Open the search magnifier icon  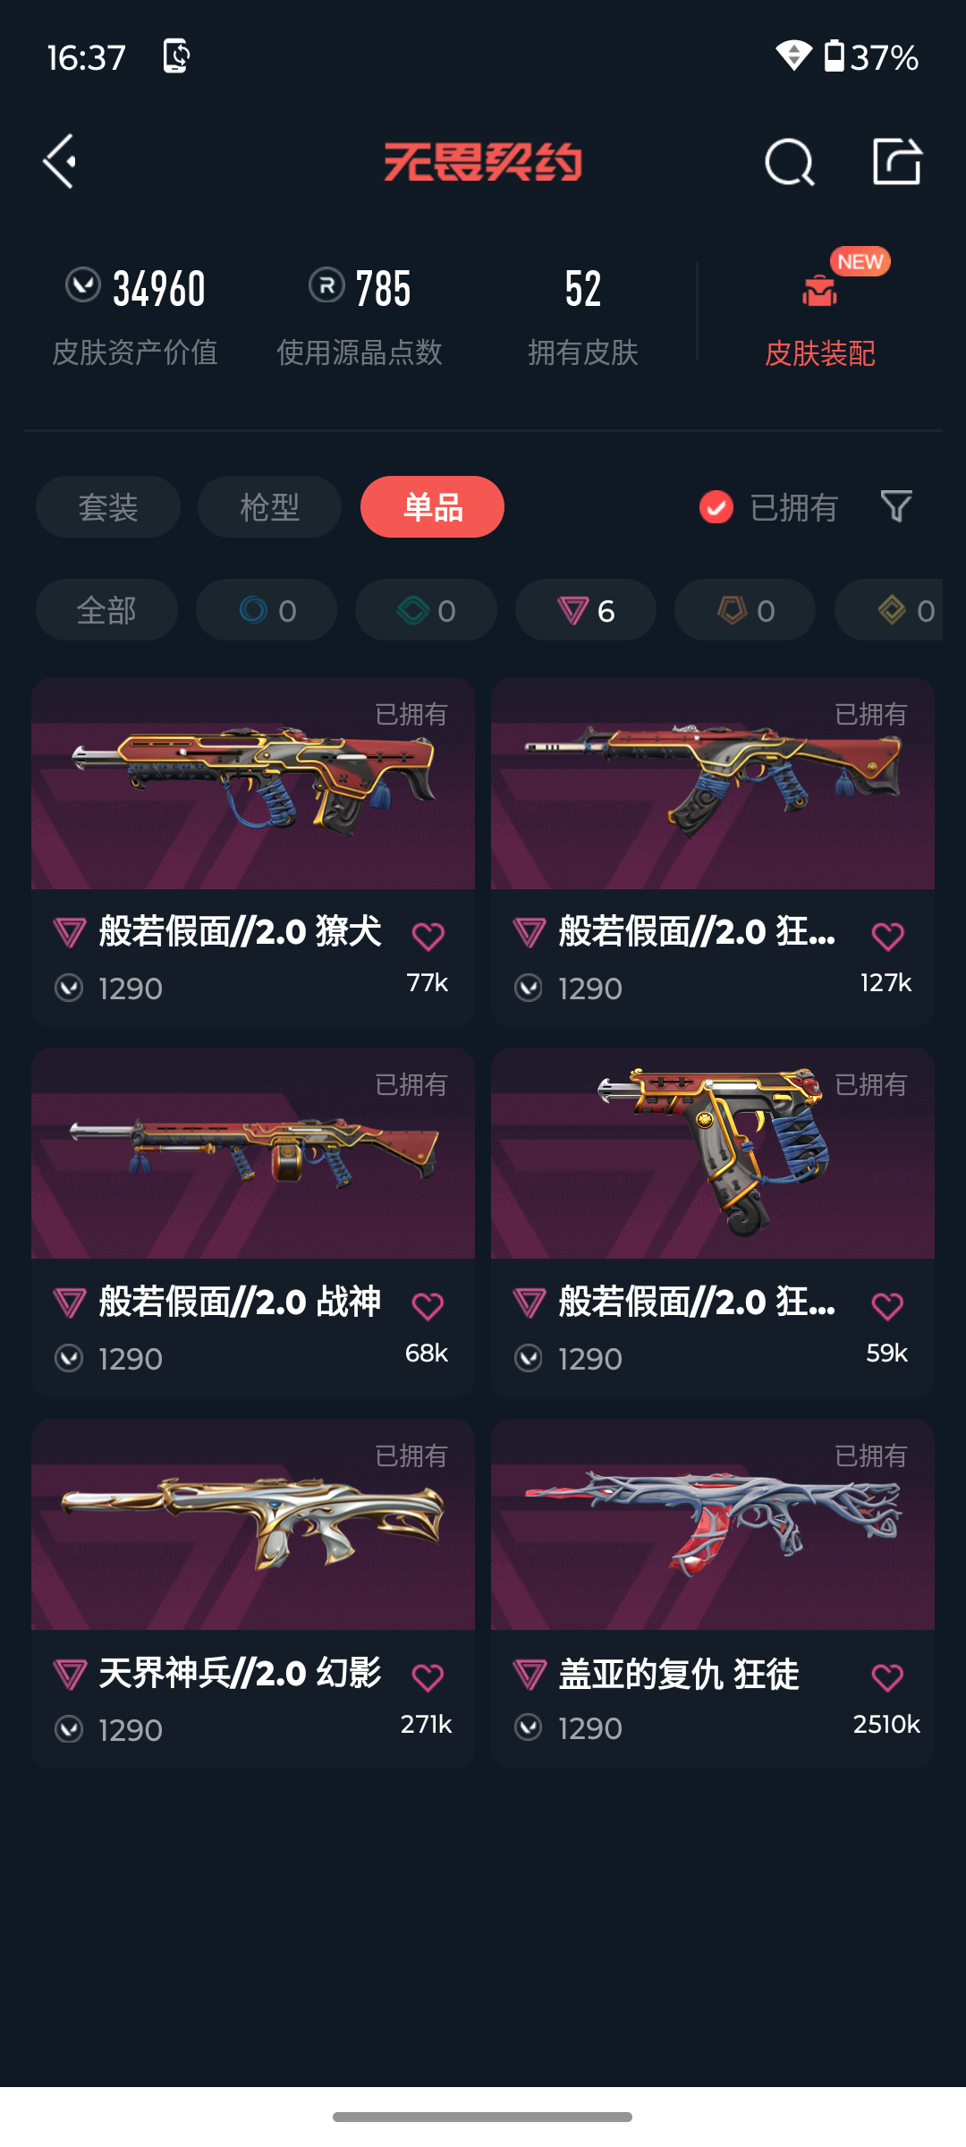pyautogui.click(x=790, y=162)
